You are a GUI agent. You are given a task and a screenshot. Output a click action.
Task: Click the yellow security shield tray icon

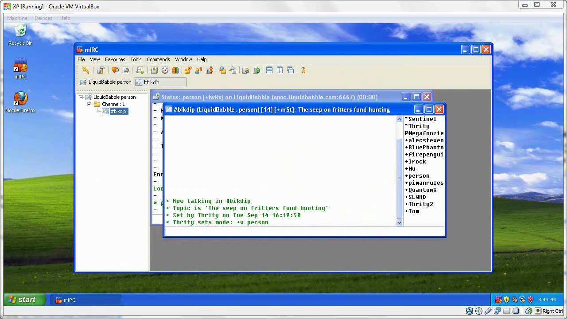[x=507, y=300]
